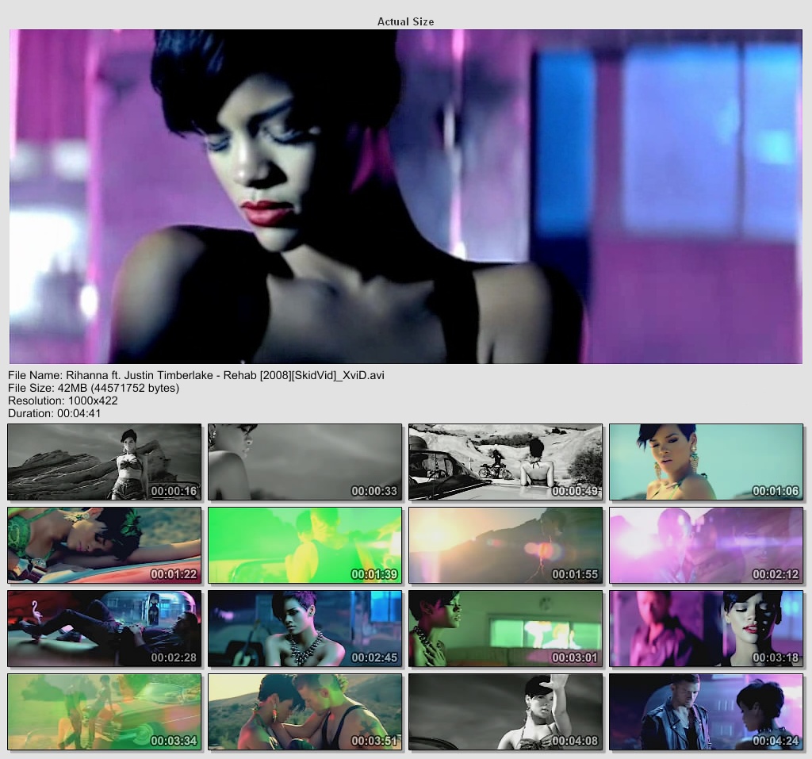Open the thumbnail at 00:02:12
The width and height of the screenshot is (812, 759).
[707, 546]
